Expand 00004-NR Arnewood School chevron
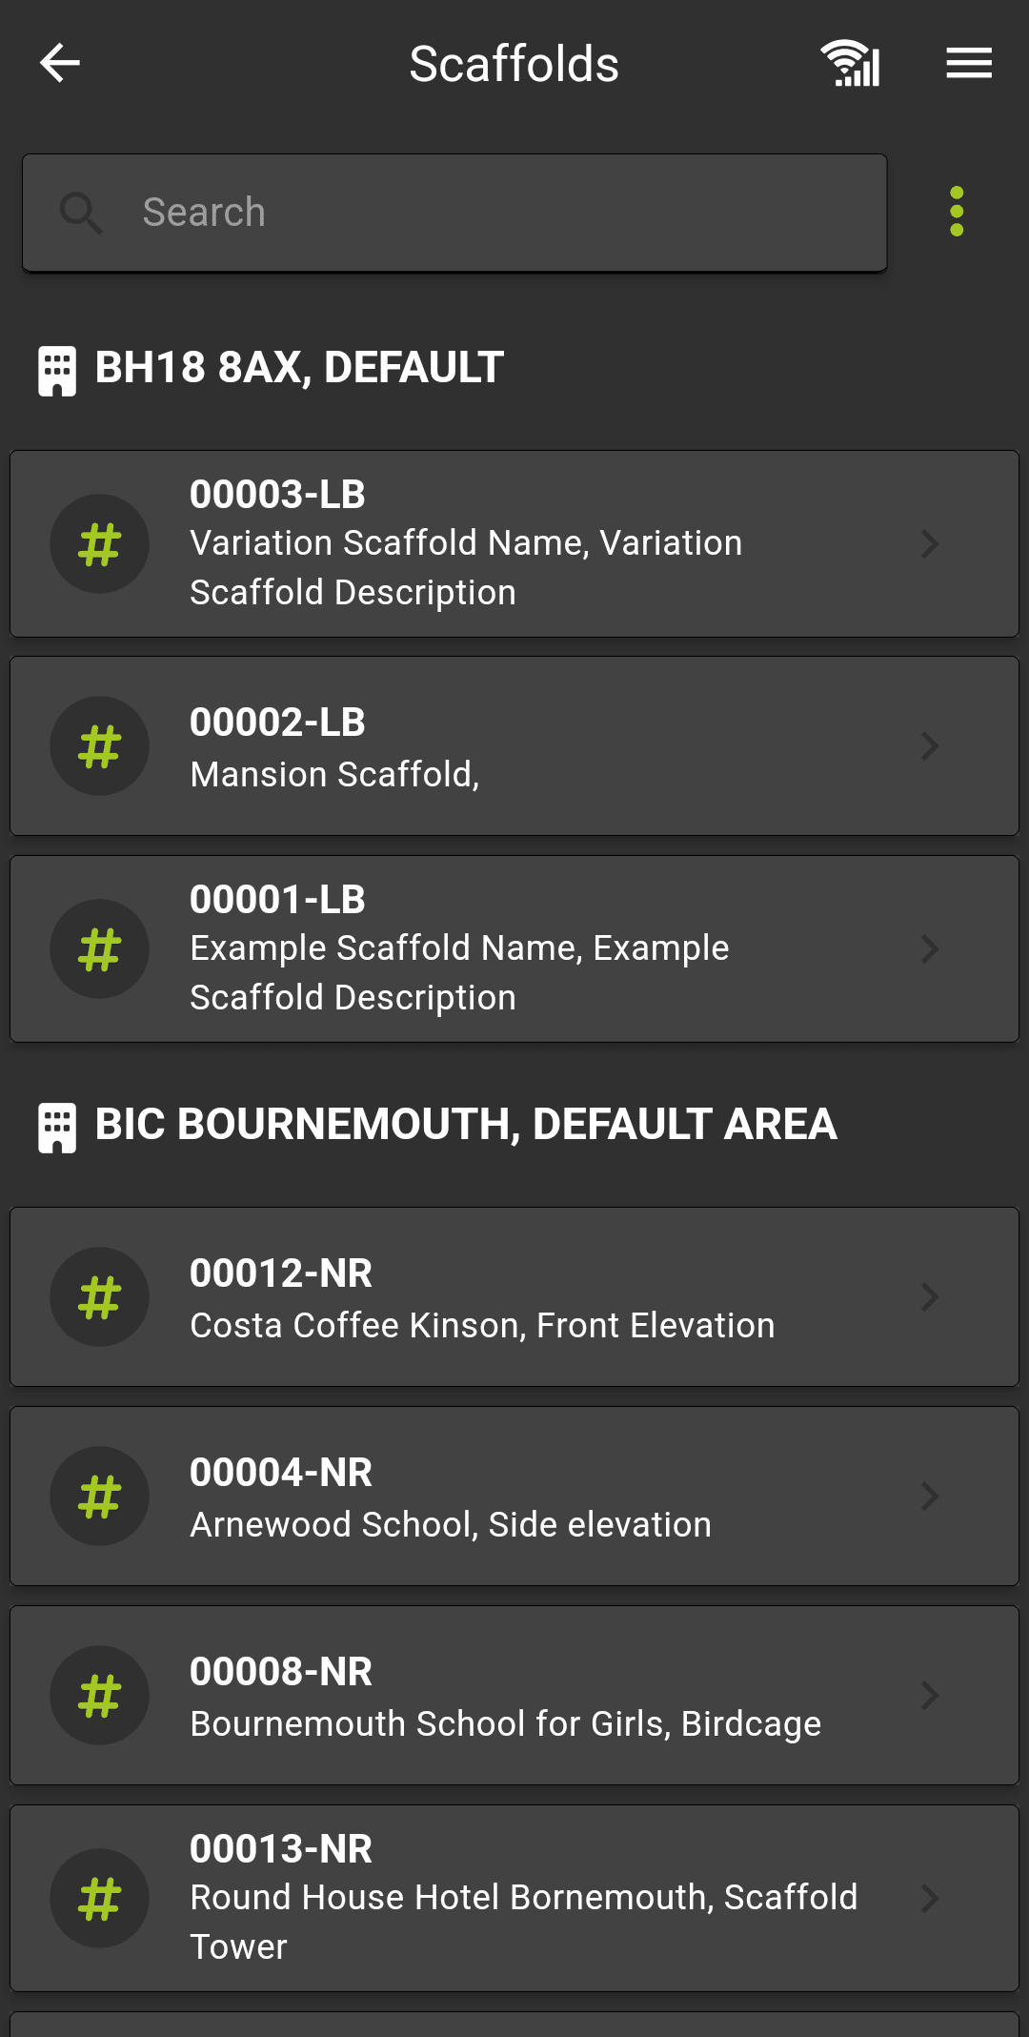This screenshot has width=1029, height=2037. coord(930,1497)
